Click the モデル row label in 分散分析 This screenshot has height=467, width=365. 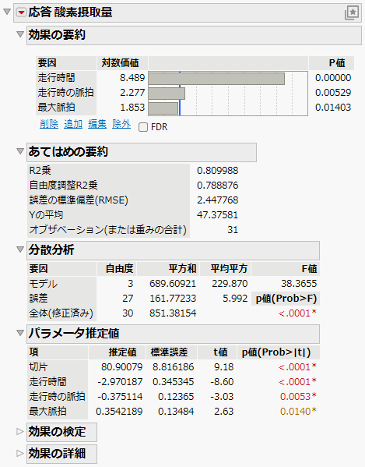[x=44, y=284]
